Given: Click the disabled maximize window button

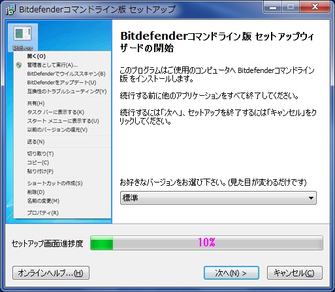Looking at the screenshot, I should pos(291,7).
